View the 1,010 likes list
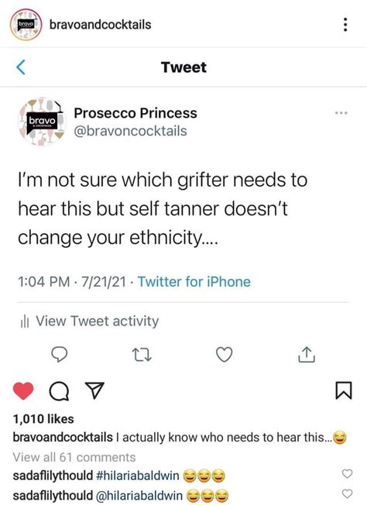 (x=43, y=419)
